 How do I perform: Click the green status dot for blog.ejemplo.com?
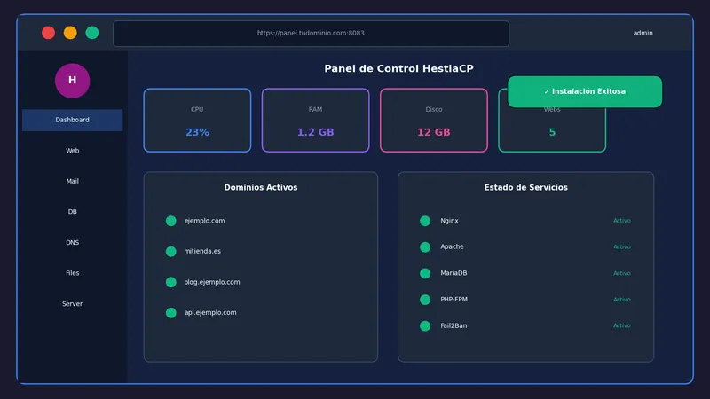171,282
